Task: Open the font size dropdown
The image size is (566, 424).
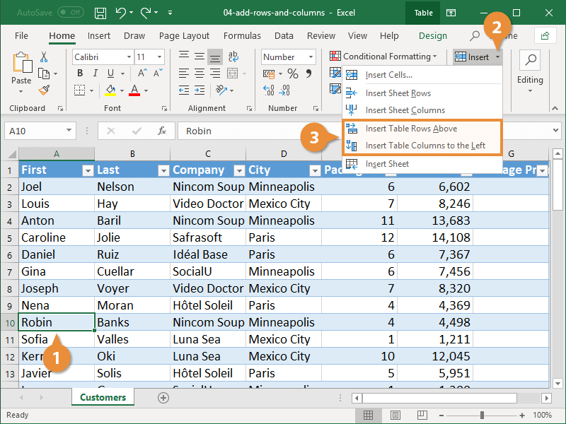Action: point(159,57)
